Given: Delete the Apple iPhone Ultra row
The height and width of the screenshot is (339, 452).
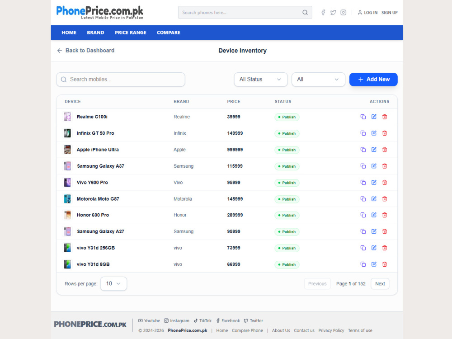Looking at the screenshot, I should (385, 150).
